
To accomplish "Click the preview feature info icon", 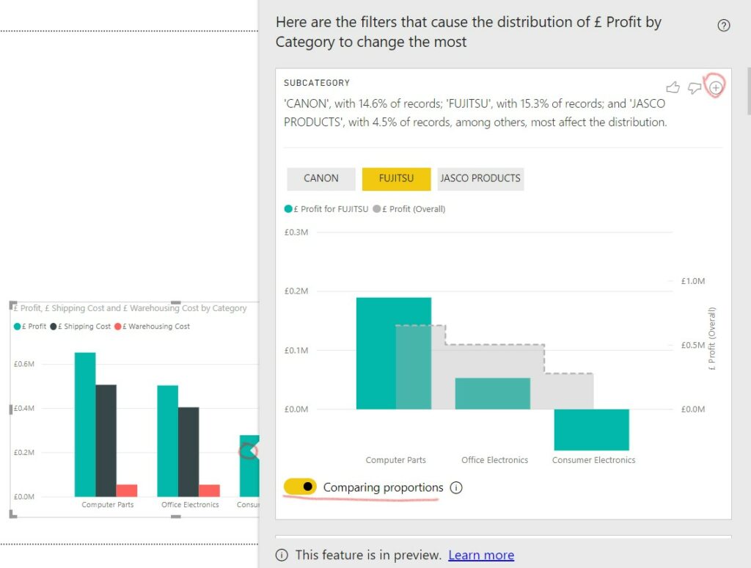I will (x=282, y=555).
